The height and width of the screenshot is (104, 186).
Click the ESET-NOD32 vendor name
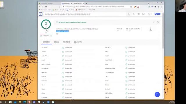coord(108,93)
